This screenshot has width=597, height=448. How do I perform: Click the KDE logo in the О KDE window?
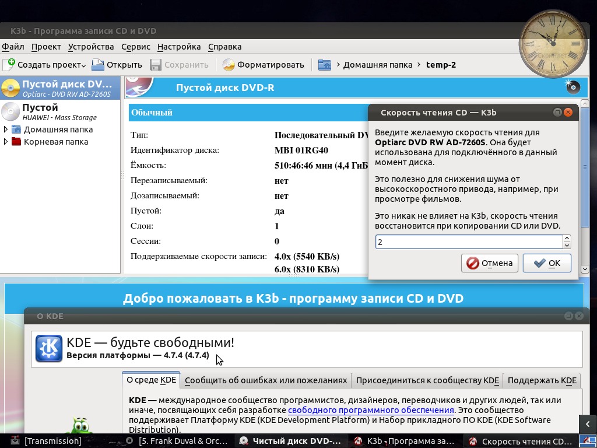(49, 348)
